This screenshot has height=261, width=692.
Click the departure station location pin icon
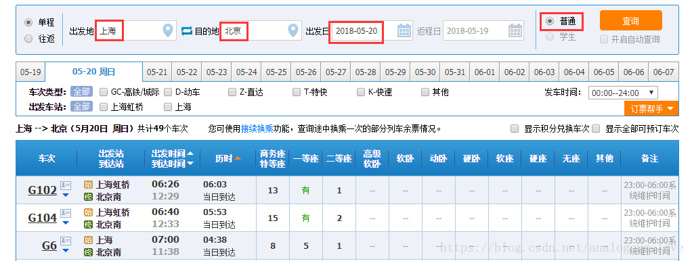coord(168,30)
